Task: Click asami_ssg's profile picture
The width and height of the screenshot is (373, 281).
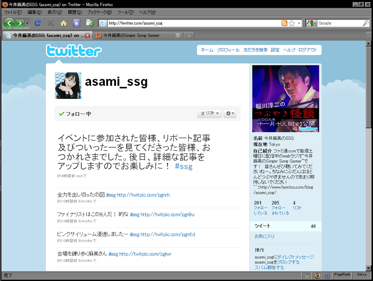Action: (x=68, y=85)
